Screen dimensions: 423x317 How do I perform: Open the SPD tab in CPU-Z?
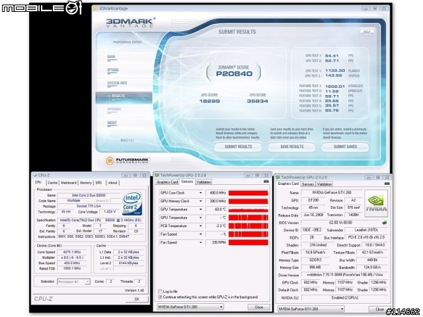99,183
